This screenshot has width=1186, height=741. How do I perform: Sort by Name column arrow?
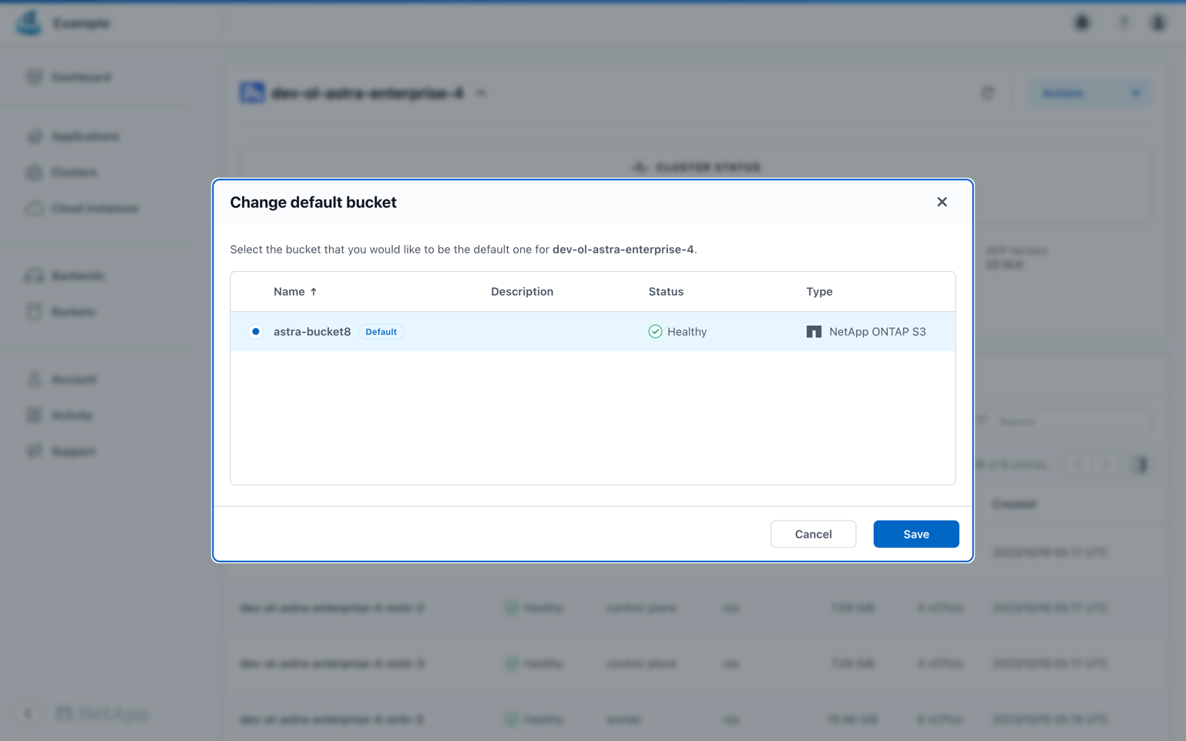[314, 292]
